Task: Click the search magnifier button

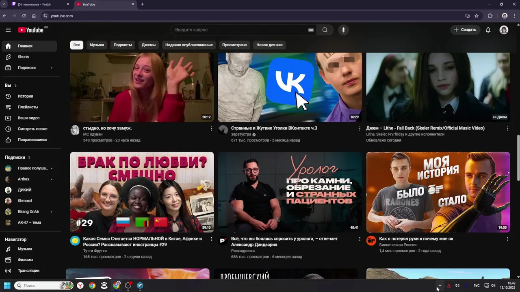Action: 325,30
